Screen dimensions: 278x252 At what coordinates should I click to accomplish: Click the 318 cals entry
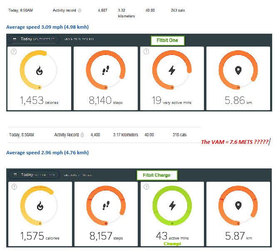pos(180,135)
